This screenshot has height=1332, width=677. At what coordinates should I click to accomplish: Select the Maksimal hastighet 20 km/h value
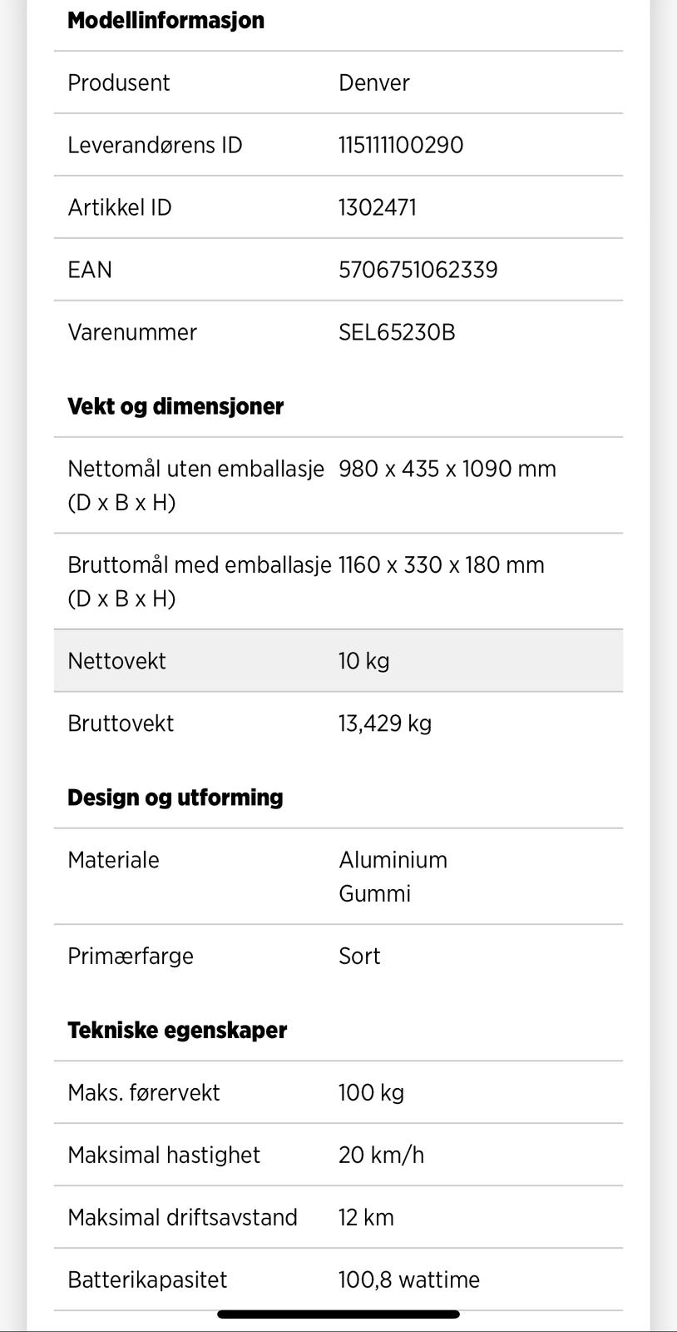(381, 1155)
